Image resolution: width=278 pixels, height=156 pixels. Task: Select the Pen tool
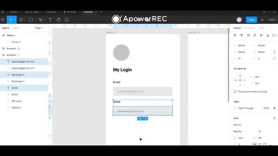(x=40, y=20)
